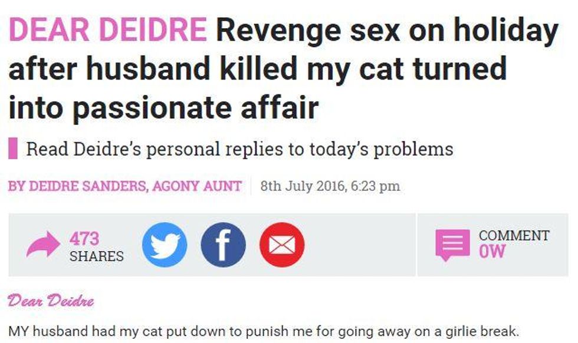Screen dimensions: 578x343
Task: Click the first article paragraph about the cat
Action: 264,331
